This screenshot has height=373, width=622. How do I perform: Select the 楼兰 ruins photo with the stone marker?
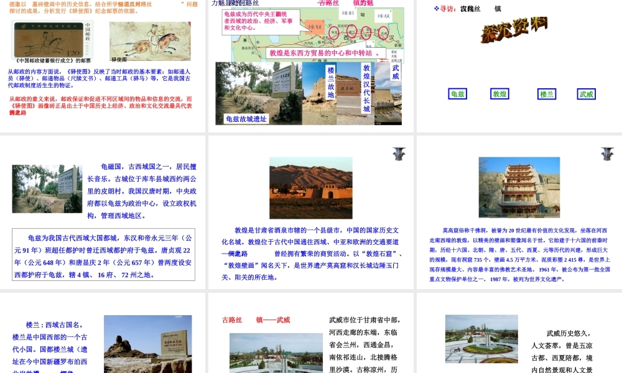148,344
